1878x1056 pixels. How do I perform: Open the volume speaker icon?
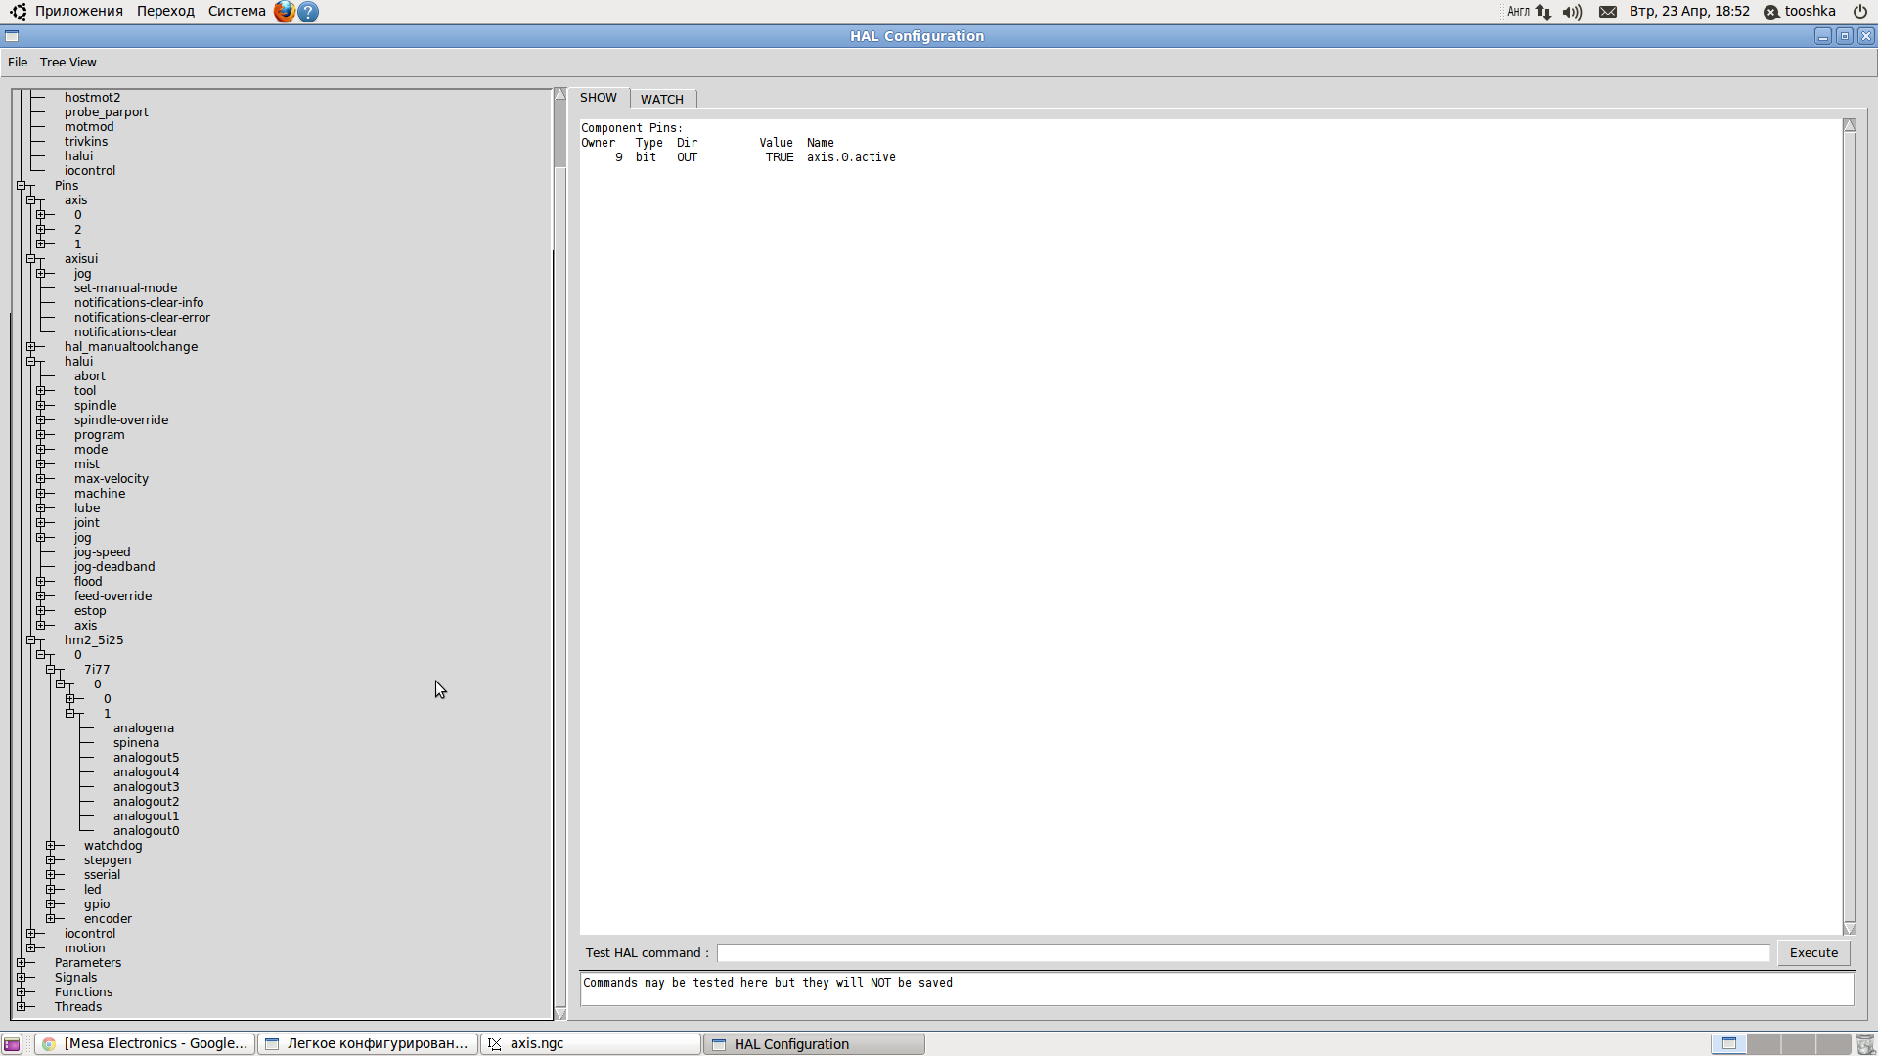click(1572, 12)
